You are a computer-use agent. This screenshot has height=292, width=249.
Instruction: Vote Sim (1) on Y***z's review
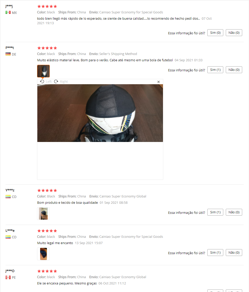pos(215,212)
